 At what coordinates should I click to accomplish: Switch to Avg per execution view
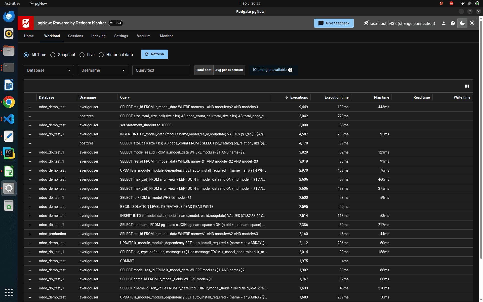pos(229,70)
